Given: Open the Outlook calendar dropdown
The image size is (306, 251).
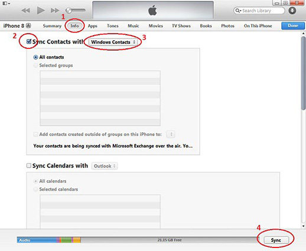Looking at the screenshot, I should coord(105,166).
